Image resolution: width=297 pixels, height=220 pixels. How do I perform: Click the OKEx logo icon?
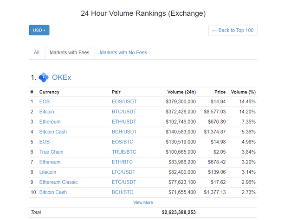(x=44, y=77)
